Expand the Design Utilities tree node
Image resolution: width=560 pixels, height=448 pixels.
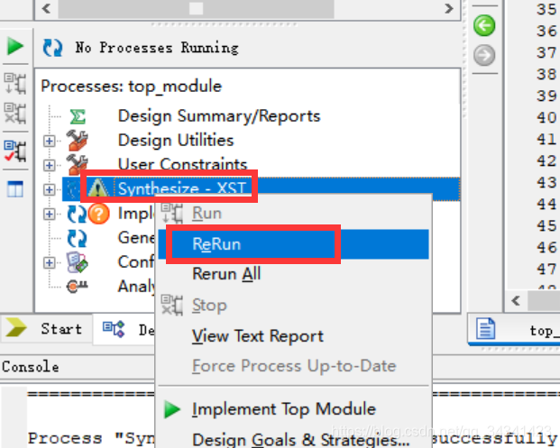coord(50,141)
